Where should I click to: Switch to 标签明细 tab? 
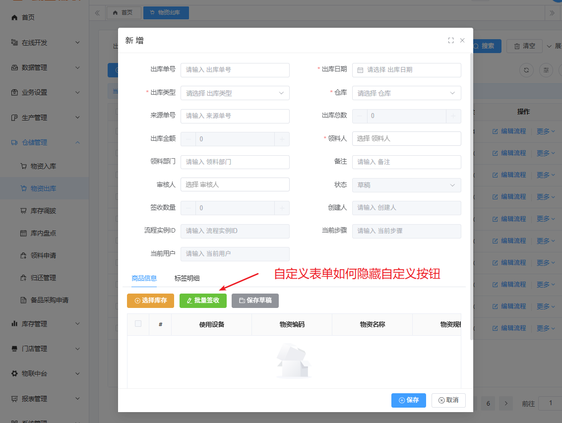pyautogui.click(x=187, y=278)
